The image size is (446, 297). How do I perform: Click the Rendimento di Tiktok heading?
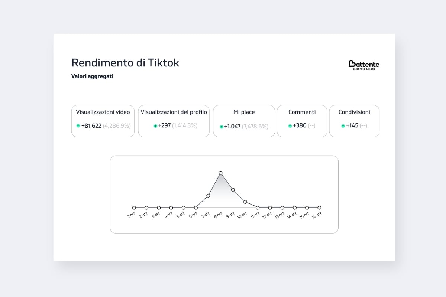pos(125,63)
